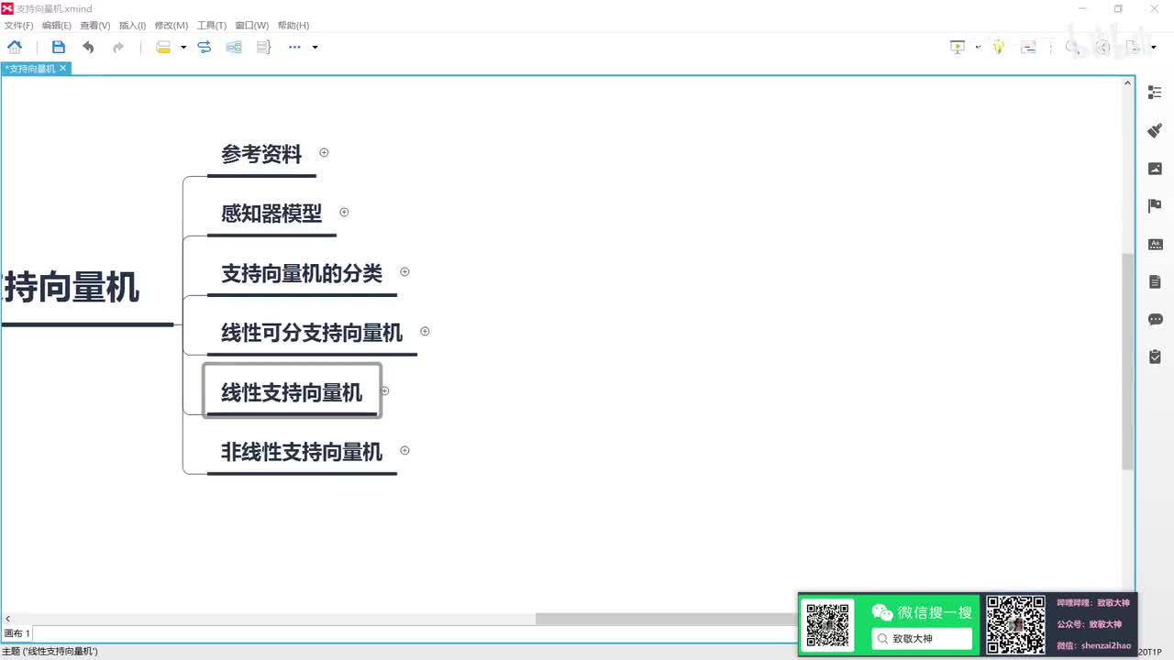Redo the last undone action
1174x660 pixels.
tap(117, 47)
